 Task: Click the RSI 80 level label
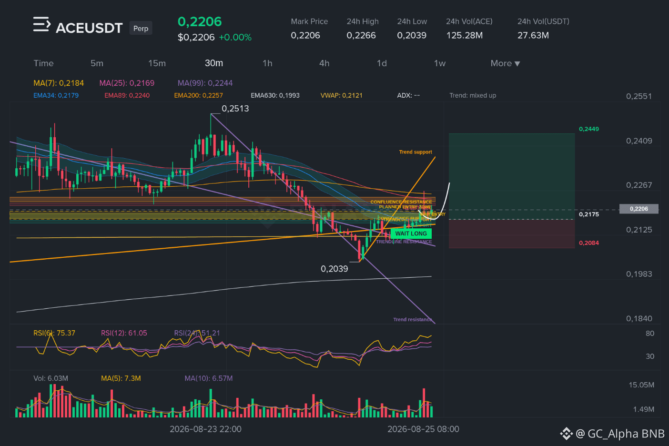(x=650, y=334)
